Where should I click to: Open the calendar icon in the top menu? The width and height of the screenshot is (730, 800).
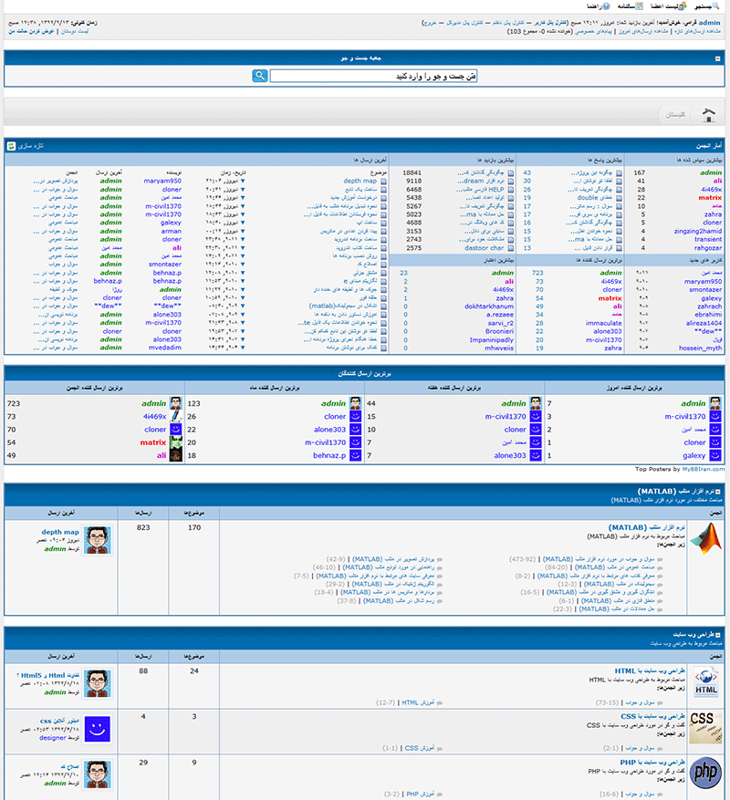[639, 6]
